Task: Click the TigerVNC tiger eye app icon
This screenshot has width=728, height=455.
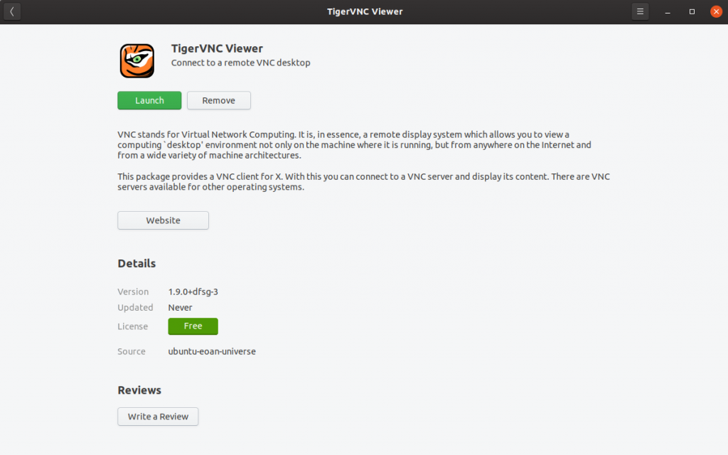Action: tap(137, 61)
